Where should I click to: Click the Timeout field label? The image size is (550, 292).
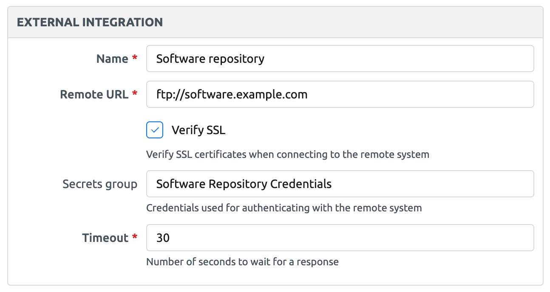click(105, 238)
